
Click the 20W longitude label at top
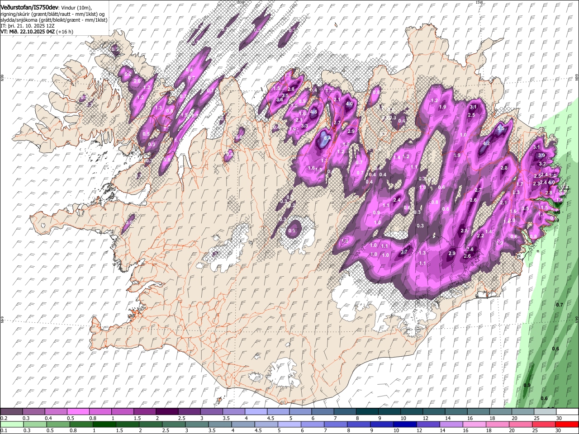(240, 2)
